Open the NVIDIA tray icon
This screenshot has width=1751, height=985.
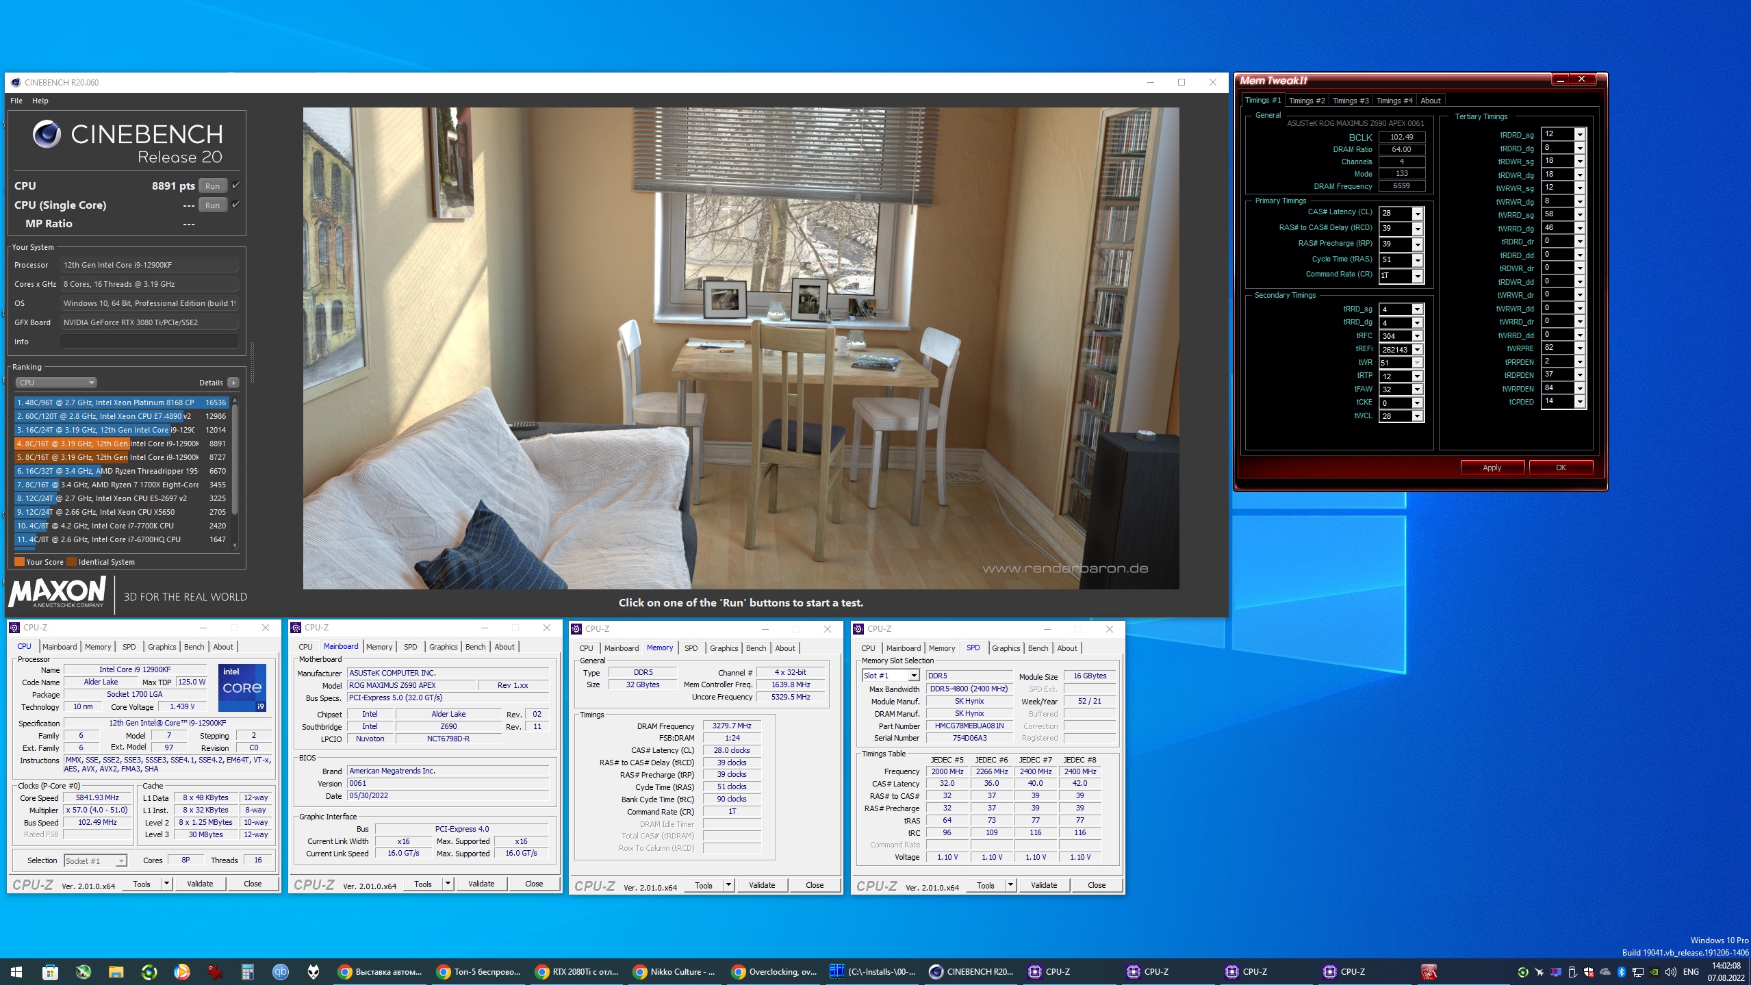[1654, 971]
